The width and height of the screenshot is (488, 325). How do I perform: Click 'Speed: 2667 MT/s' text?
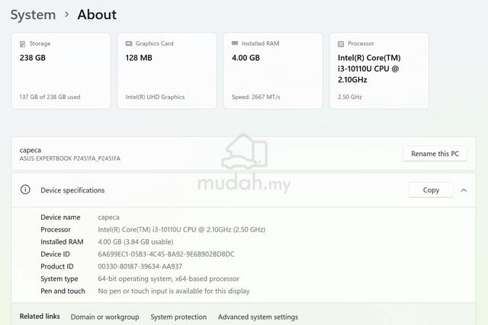click(x=256, y=97)
